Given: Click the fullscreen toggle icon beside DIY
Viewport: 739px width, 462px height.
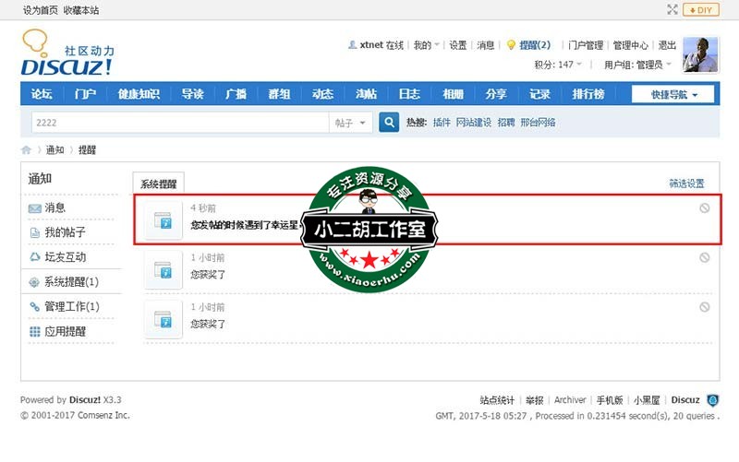Looking at the screenshot, I should (x=672, y=9).
